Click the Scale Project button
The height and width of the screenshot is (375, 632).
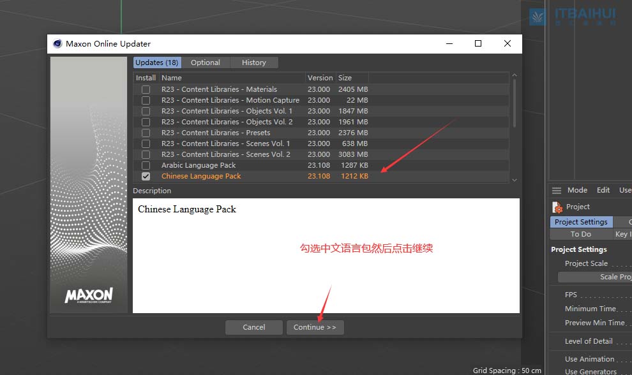tap(595, 277)
